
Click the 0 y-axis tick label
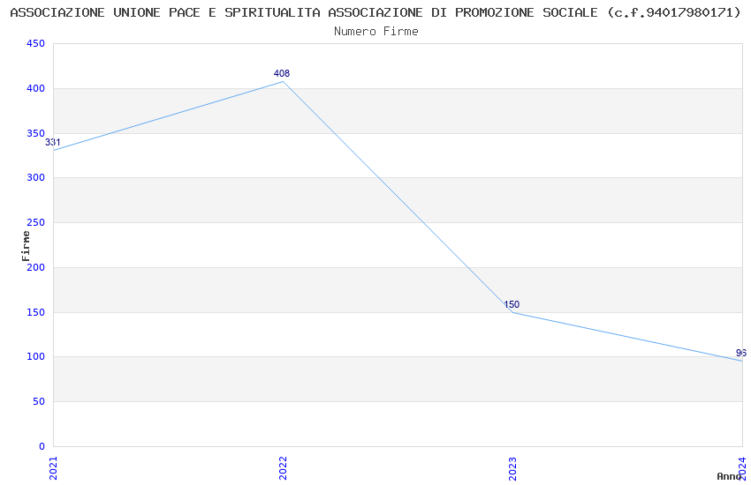42,446
